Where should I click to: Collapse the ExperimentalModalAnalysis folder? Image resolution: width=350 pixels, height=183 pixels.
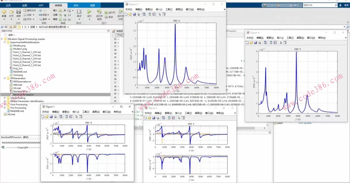click(x=5, y=42)
